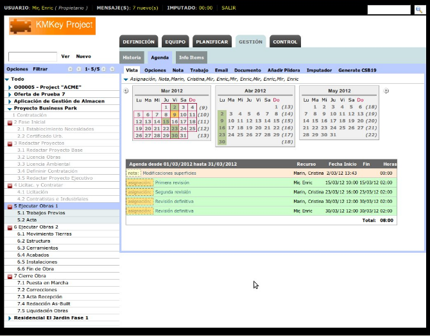Collapse the red minus on 2 Fase Inicial
This screenshot has height=336, width=430.
pos(10,122)
